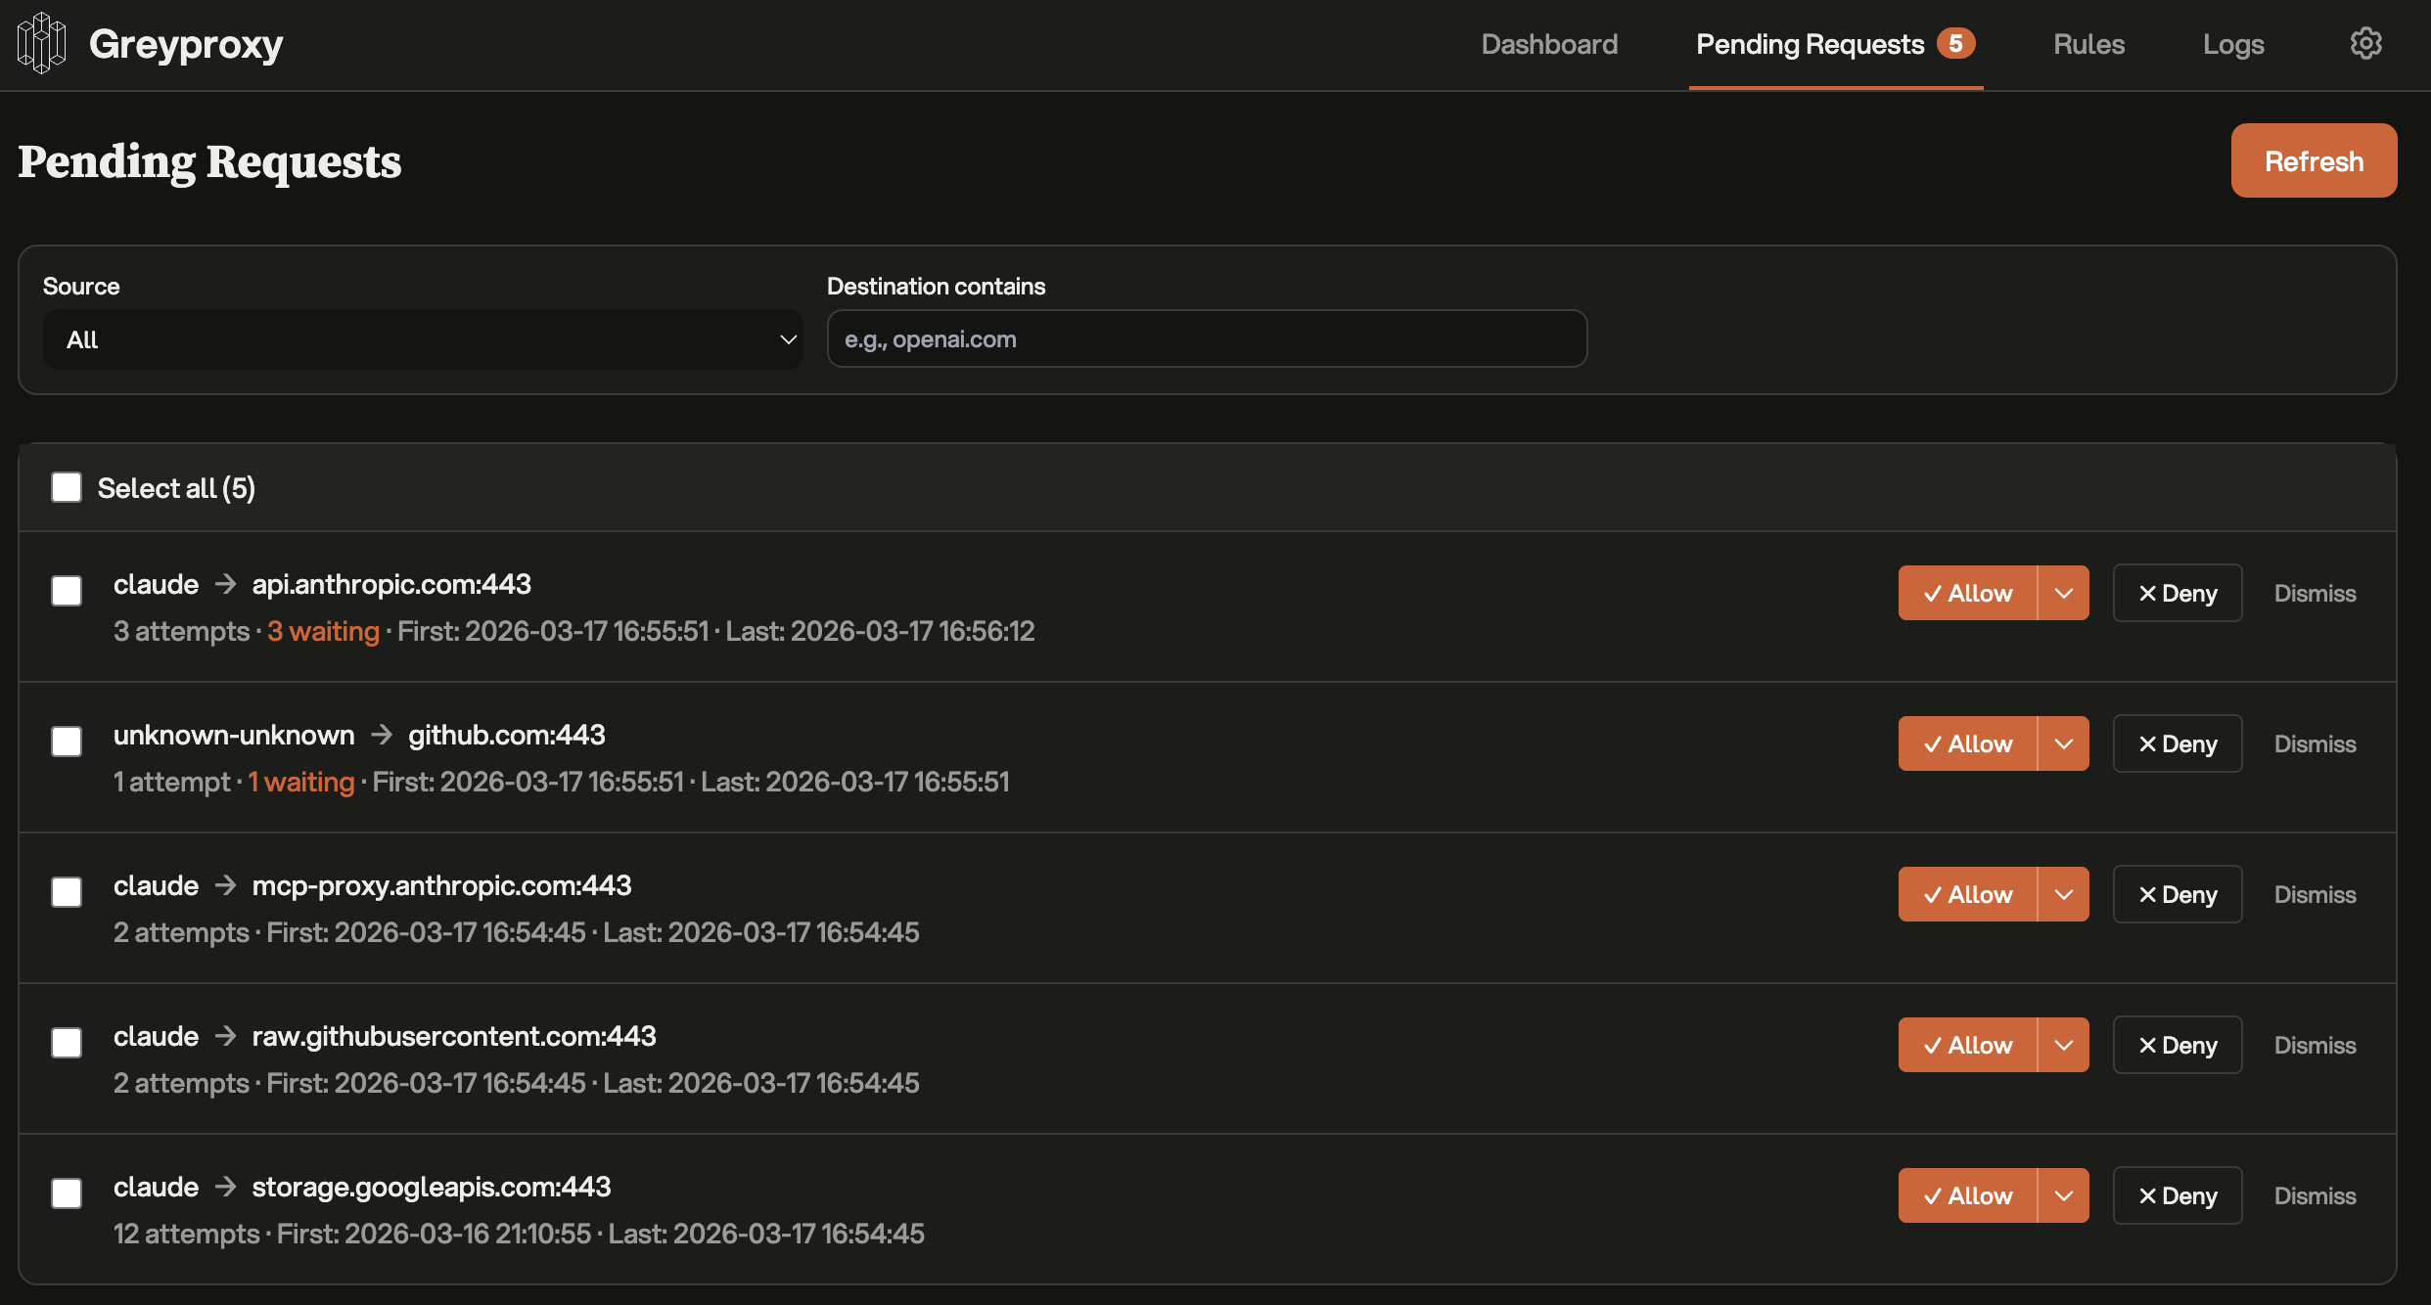Click the pending requests count badge
Screen dimensions: 2431x1305
click(1955, 44)
